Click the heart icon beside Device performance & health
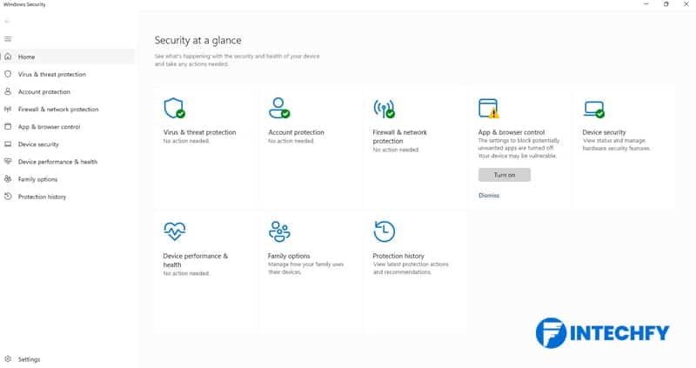 pos(8,162)
